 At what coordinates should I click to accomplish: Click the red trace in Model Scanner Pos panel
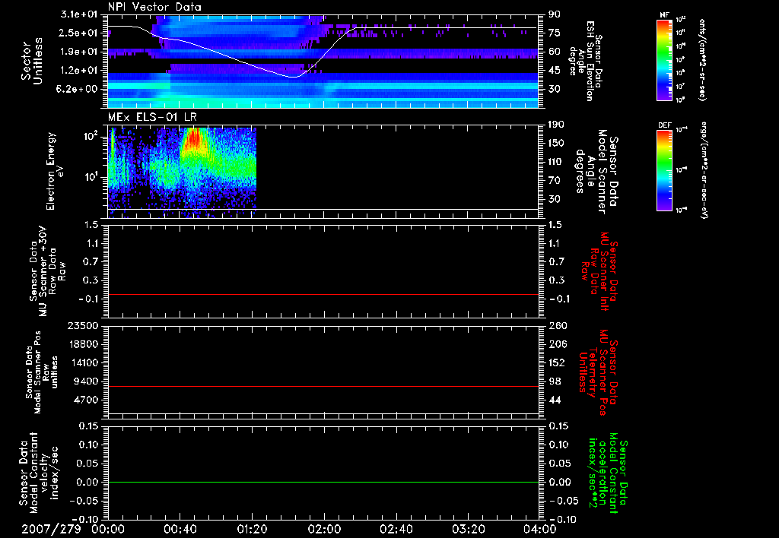[323, 386]
